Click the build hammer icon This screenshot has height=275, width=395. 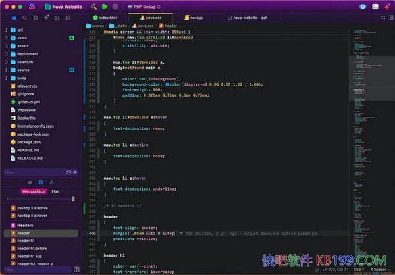click(x=94, y=7)
